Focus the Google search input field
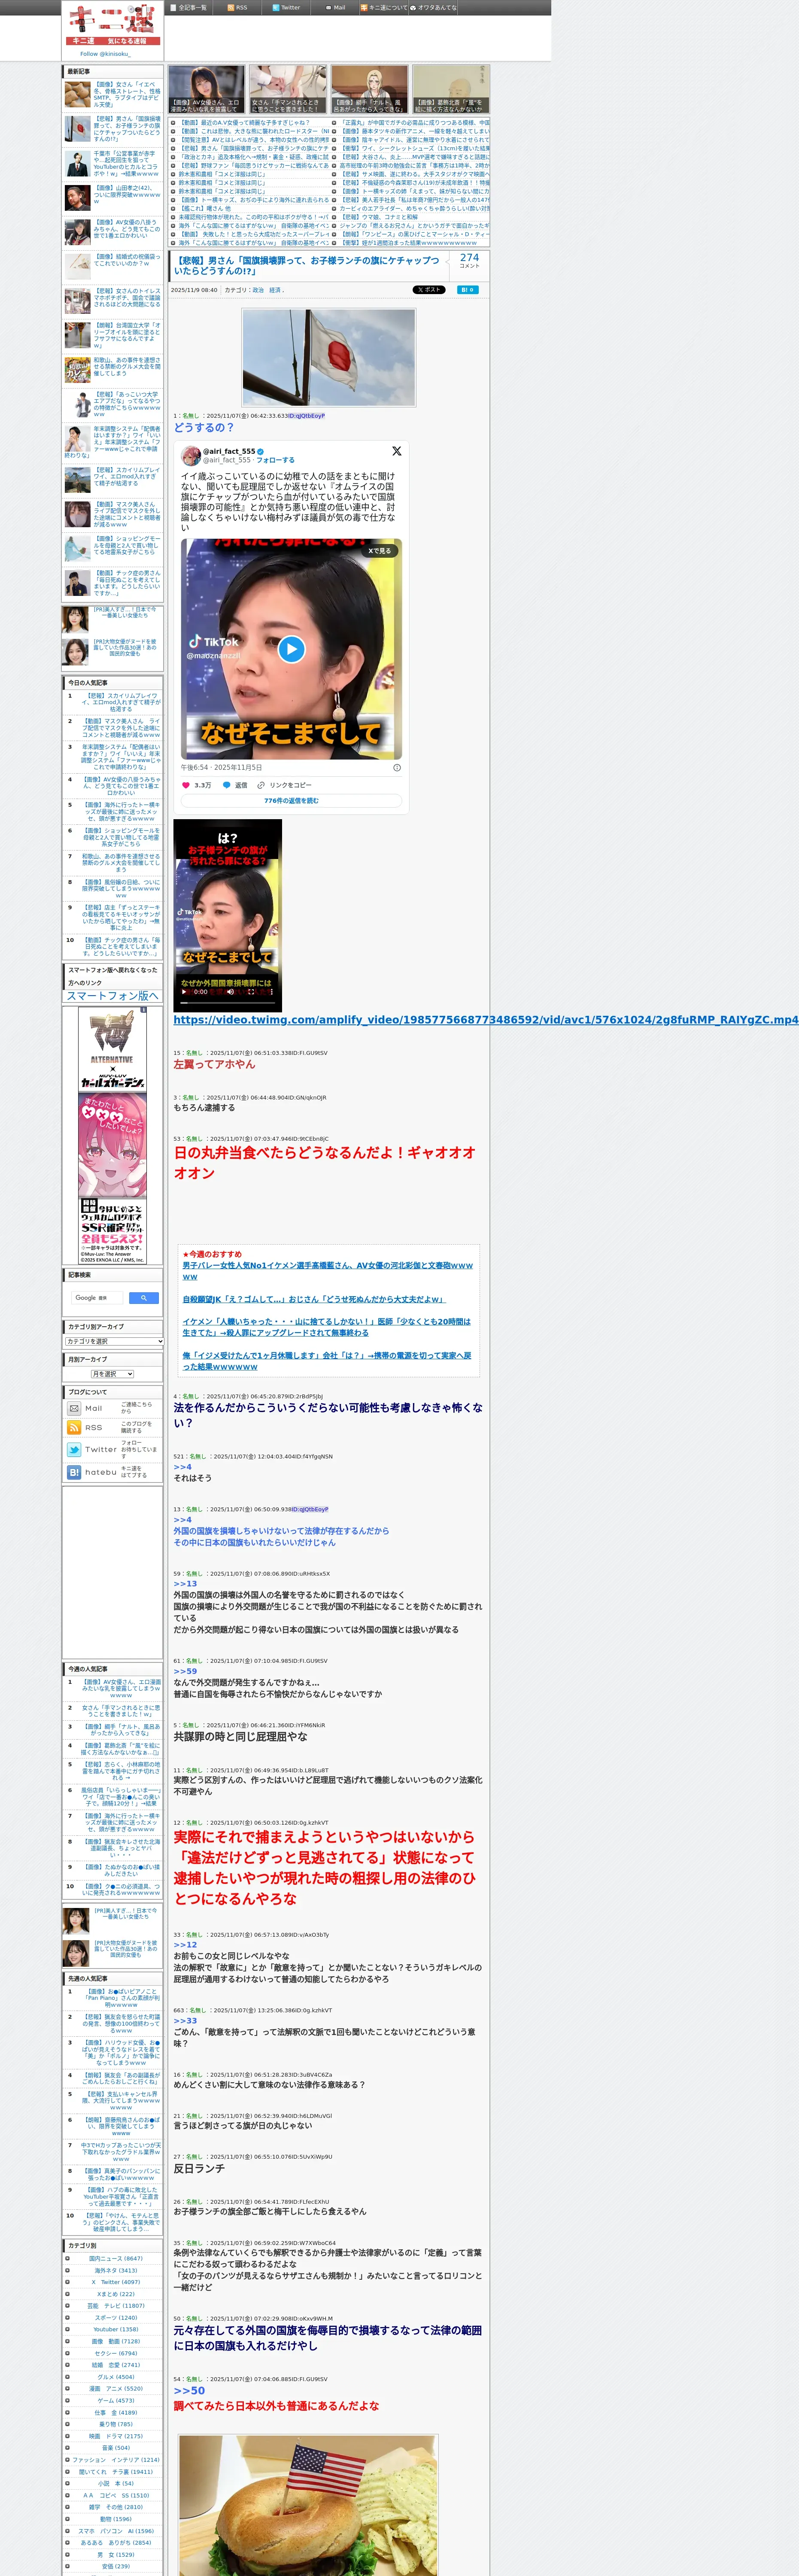 point(97,1298)
